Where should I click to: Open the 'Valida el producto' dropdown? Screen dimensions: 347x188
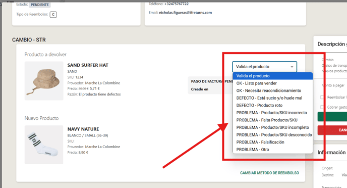coord(264,67)
